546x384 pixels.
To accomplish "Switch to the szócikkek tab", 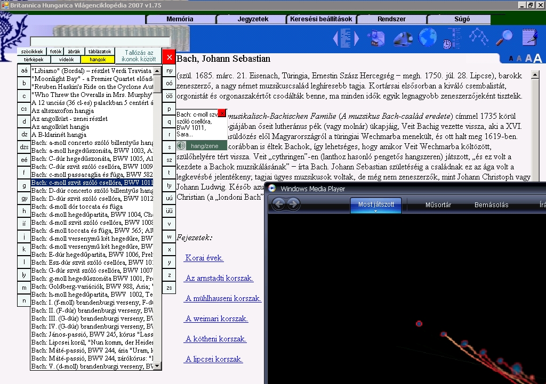I will [x=31, y=52].
